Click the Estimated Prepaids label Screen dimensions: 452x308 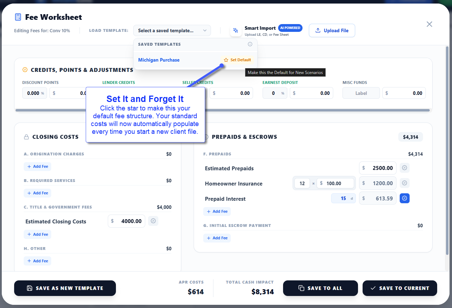click(x=229, y=169)
